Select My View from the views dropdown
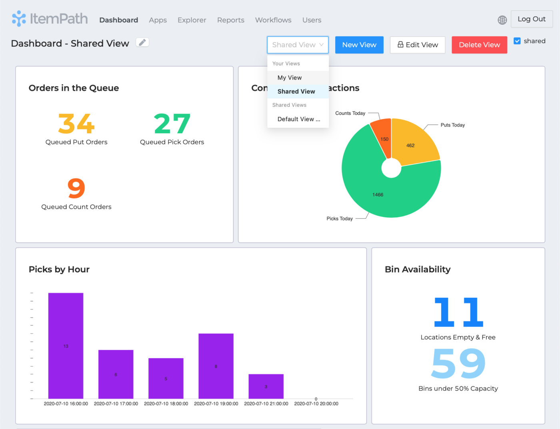560x429 pixels. pos(290,78)
